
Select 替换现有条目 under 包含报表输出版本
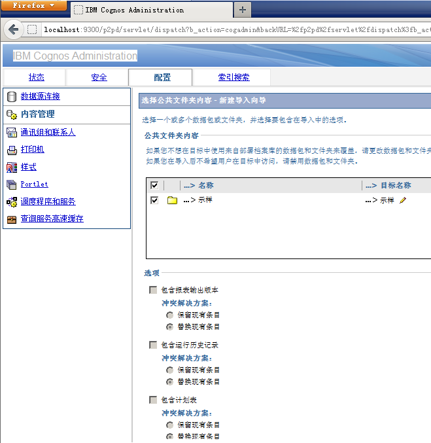(169, 327)
